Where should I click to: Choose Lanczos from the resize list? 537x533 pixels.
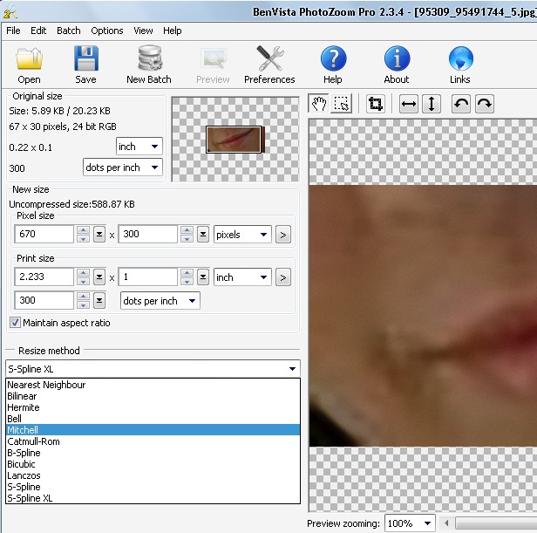tap(24, 475)
